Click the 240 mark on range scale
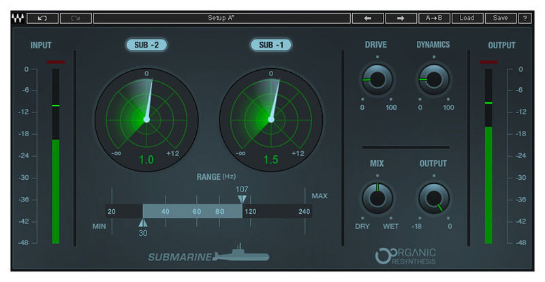545x282 pixels. [x=304, y=211]
